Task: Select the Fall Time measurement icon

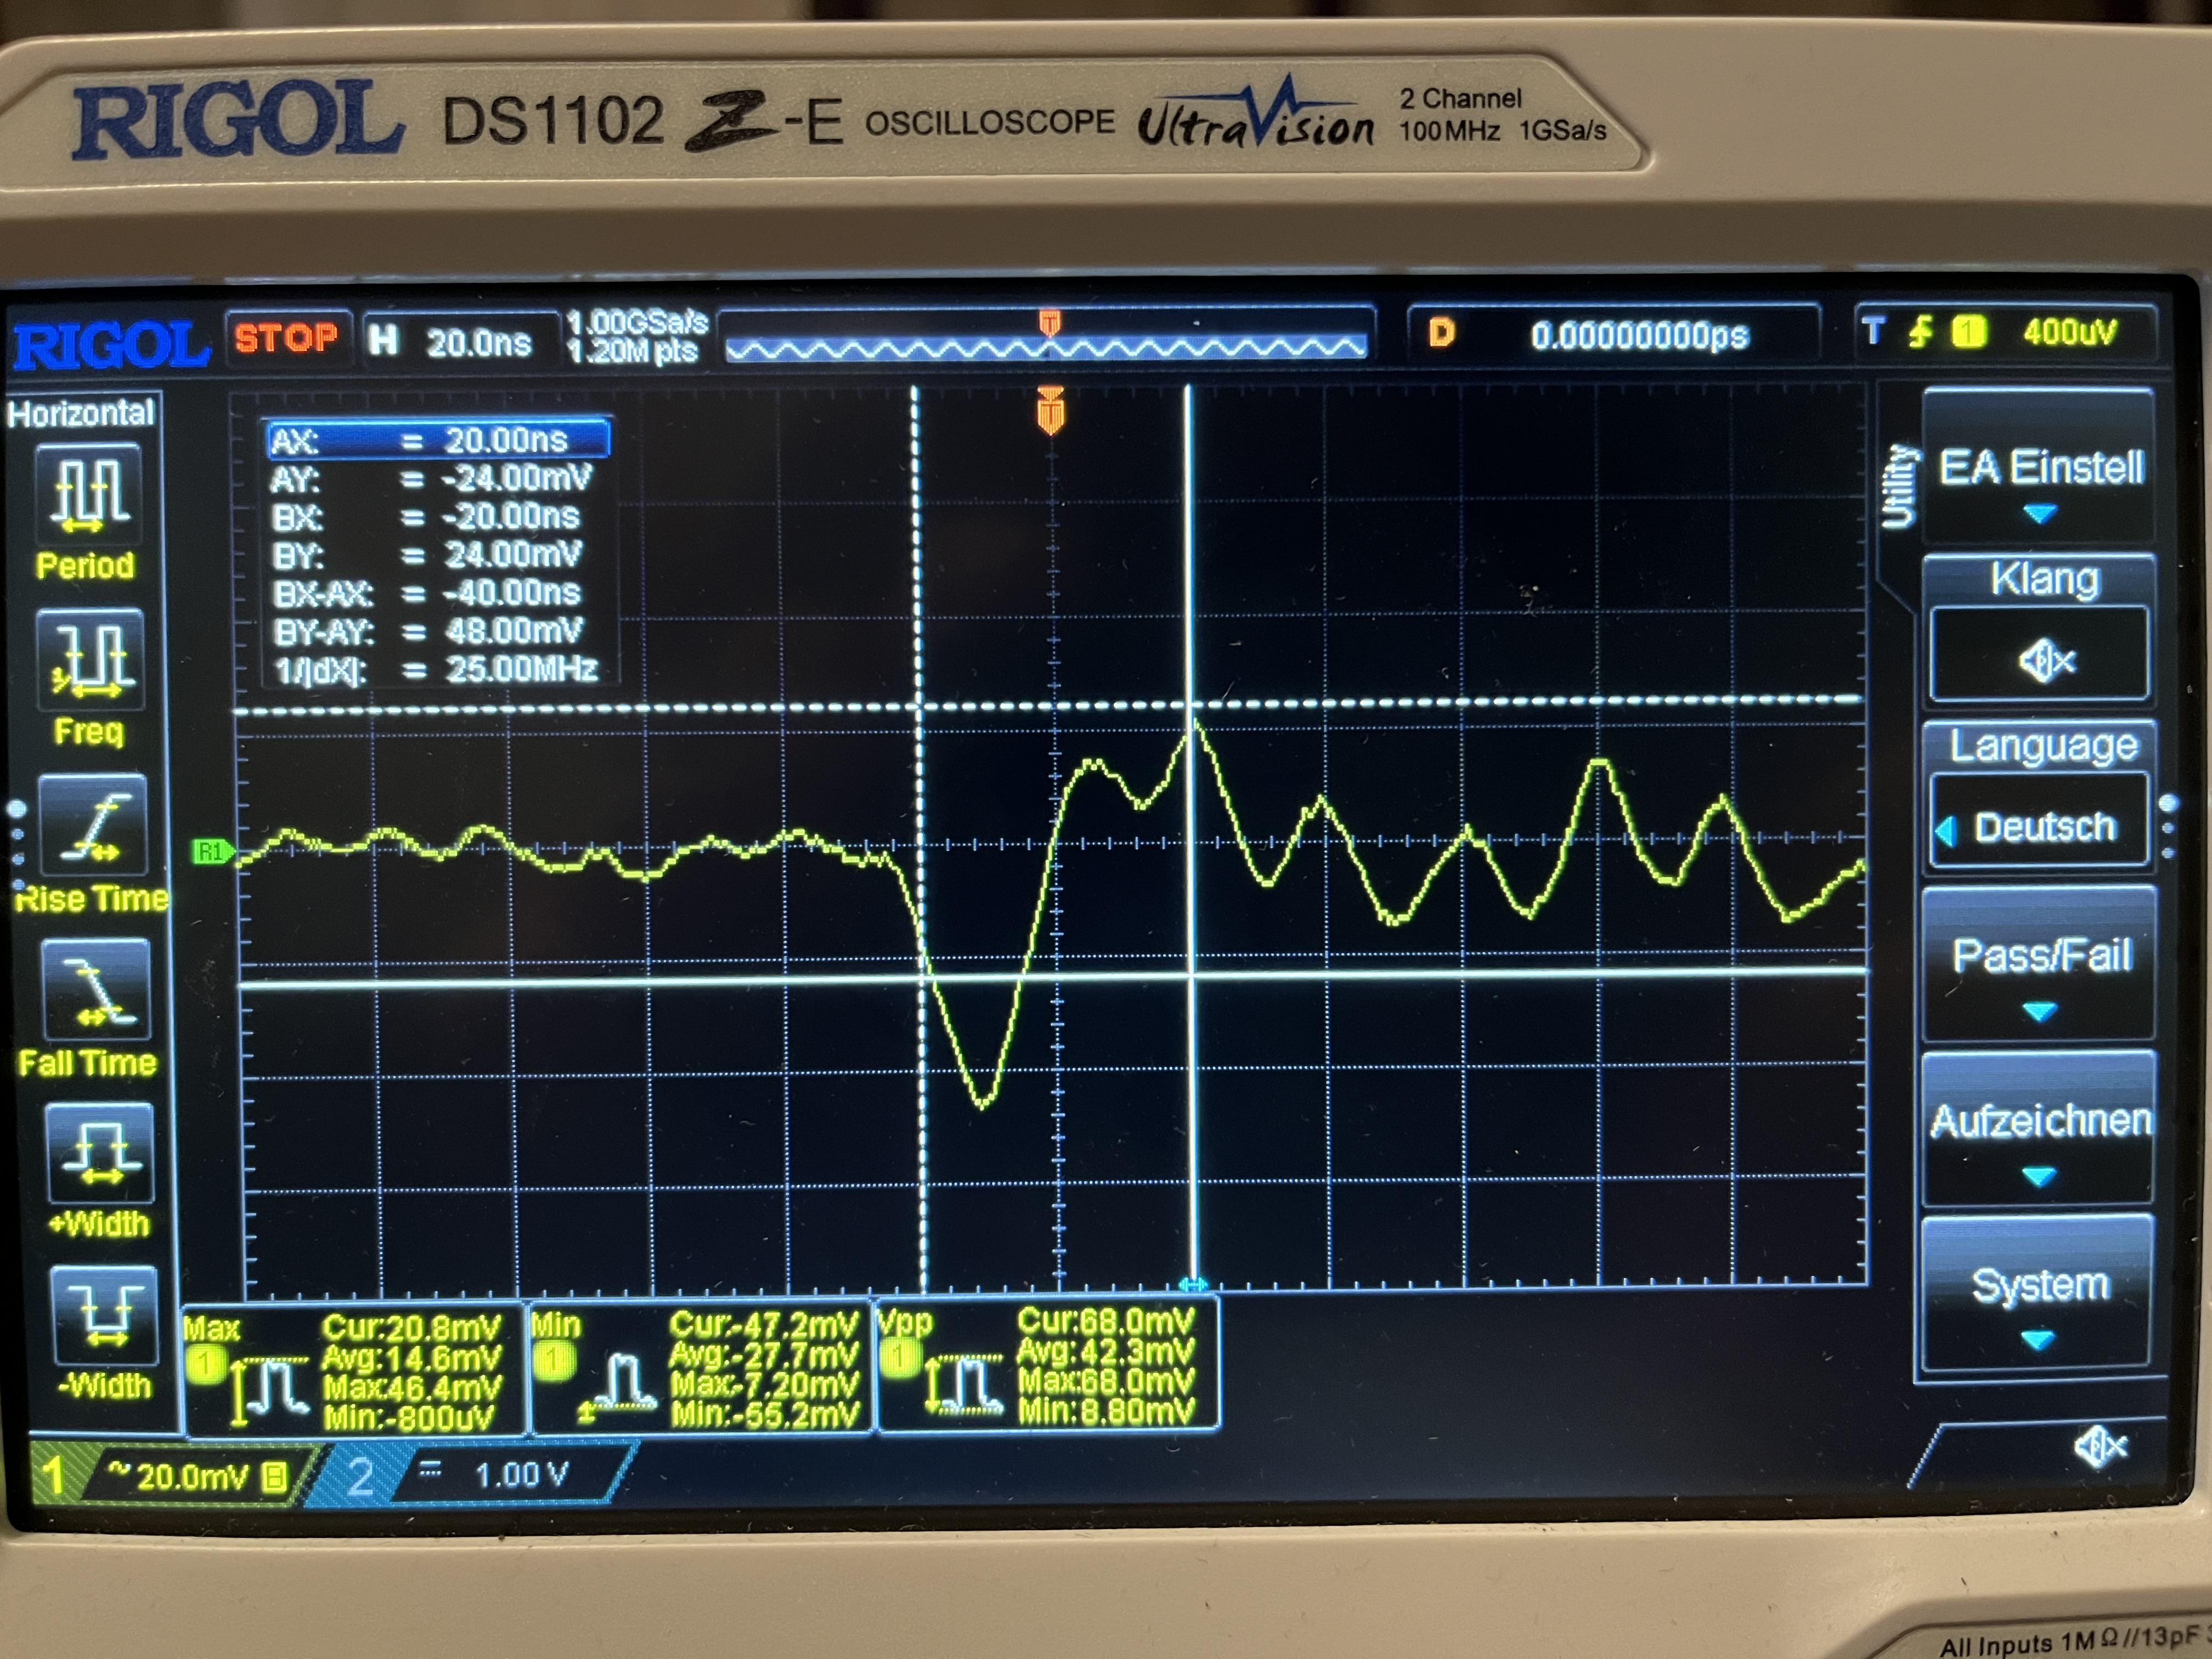Action: coord(96,991)
